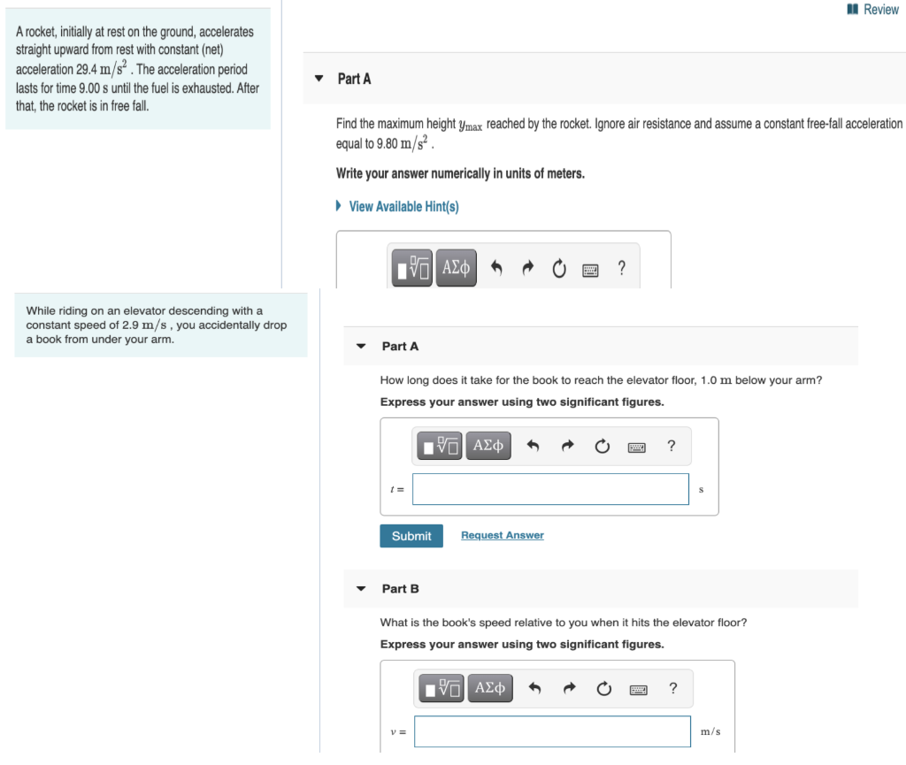This screenshot has width=906, height=765.
Task: Expand View Available Hint(s)
Action: click(x=403, y=206)
